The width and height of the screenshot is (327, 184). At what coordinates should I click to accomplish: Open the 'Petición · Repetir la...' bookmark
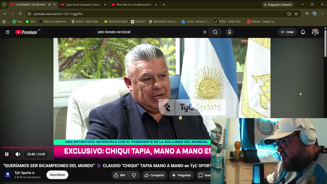[x=261, y=22]
